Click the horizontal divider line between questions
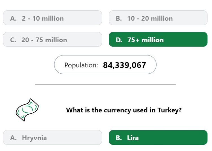The height and width of the screenshot is (151, 212). (x=105, y=85)
